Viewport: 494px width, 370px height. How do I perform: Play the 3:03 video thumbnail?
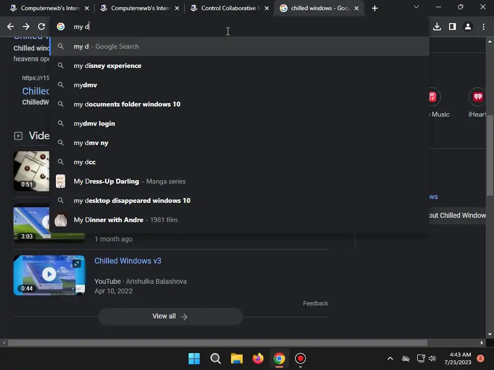click(31, 224)
